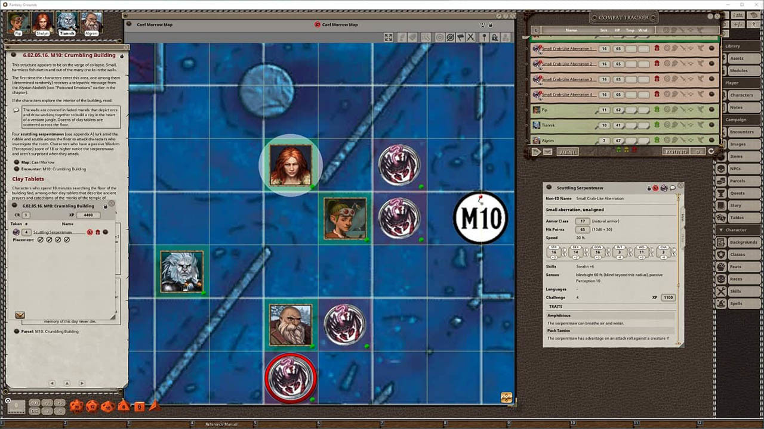The width and height of the screenshot is (764, 429).
Task: Toggle lock on Scuttling Serpentmaw sheet
Action: point(649,188)
